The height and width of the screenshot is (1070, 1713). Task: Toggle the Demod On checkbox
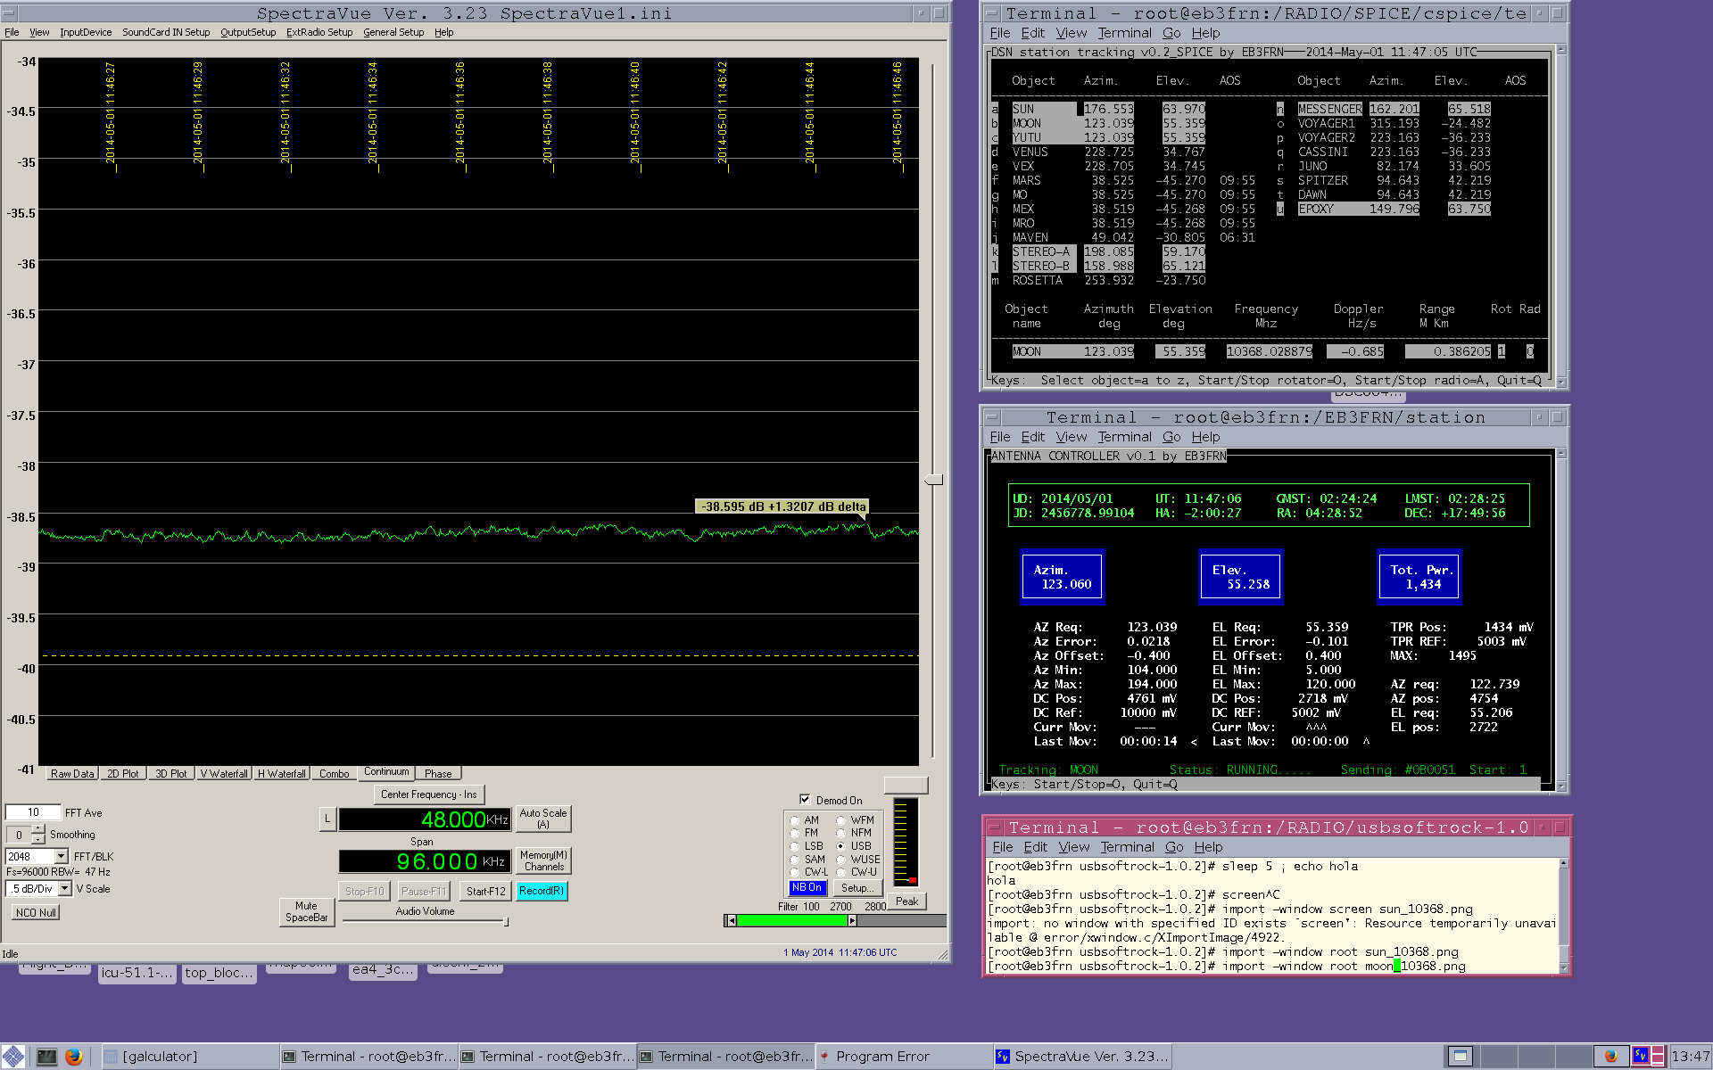(805, 800)
